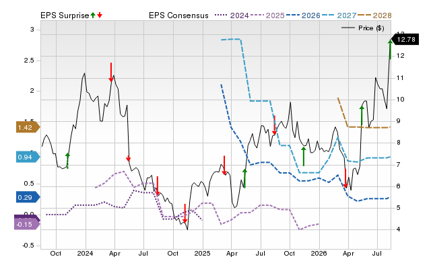Click the 7 label on the right price axis
The image size is (431, 257).
click(398, 164)
